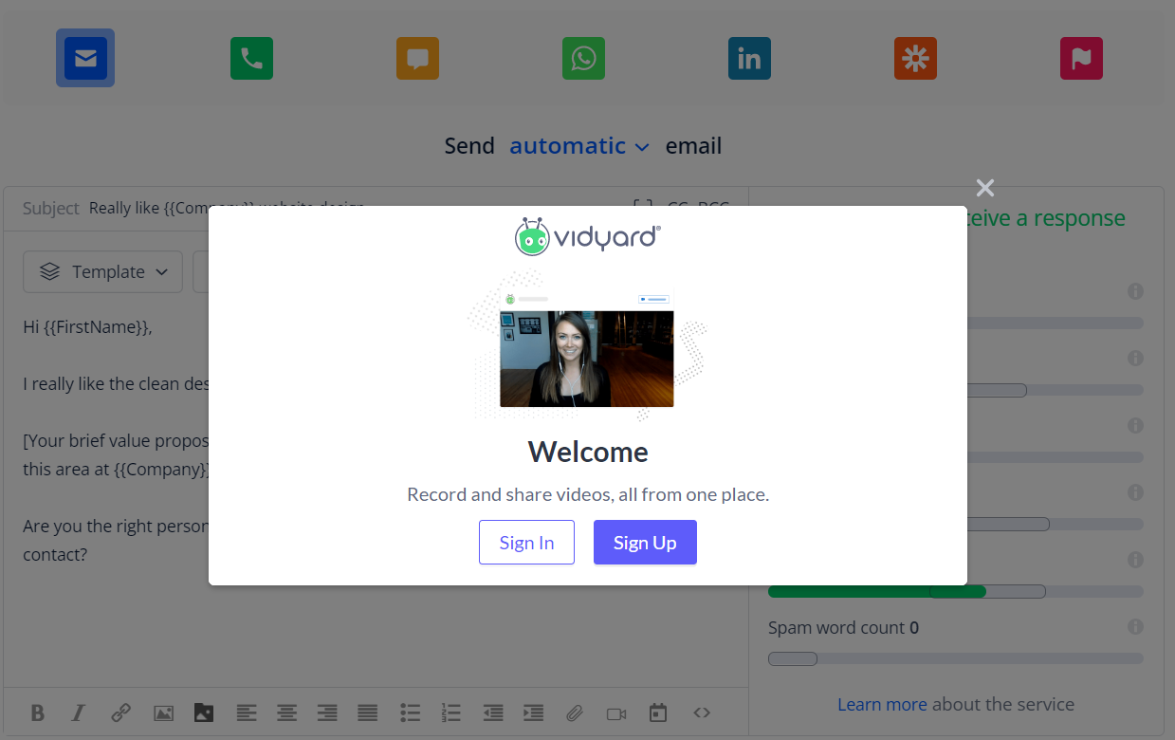Decrease text indent

click(492, 712)
